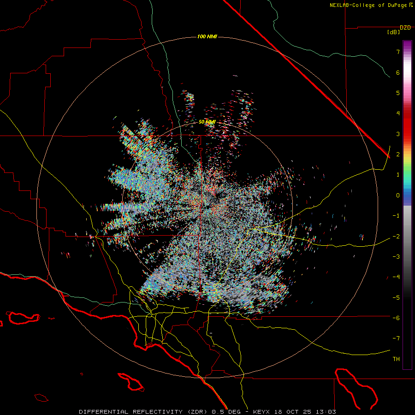Screen dimensions: 415x415
Task: Click the -1 value on the color scale
Action: click(396, 216)
